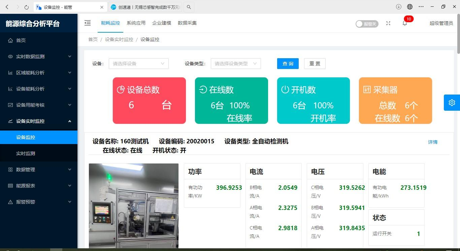Click the browser refresh icon
Viewport: 460px width, 251px height.
[27, 7]
